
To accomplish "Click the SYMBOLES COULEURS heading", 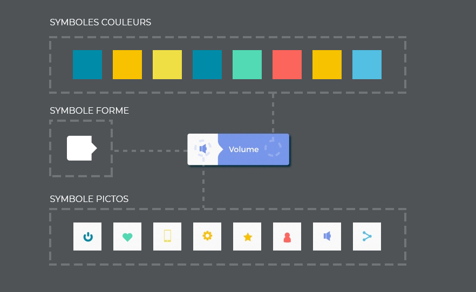I will [x=100, y=23].
